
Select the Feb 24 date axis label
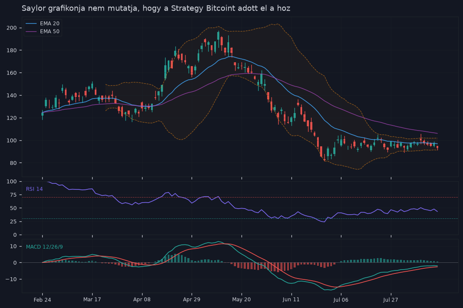(42, 300)
